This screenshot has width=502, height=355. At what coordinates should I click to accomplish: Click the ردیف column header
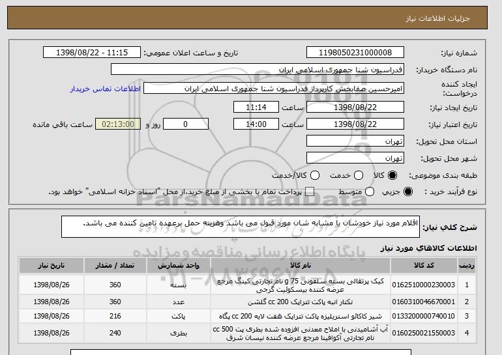(x=466, y=266)
